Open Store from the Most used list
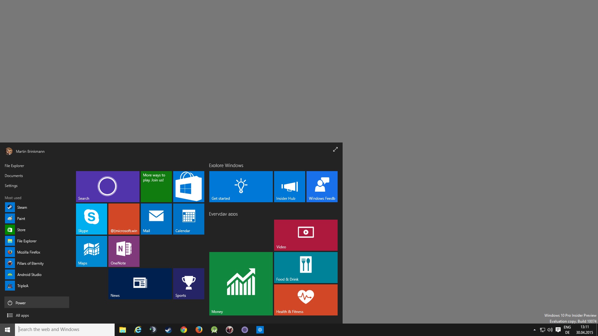The width and height of the screenshot is (598, 336). (37, 230)
